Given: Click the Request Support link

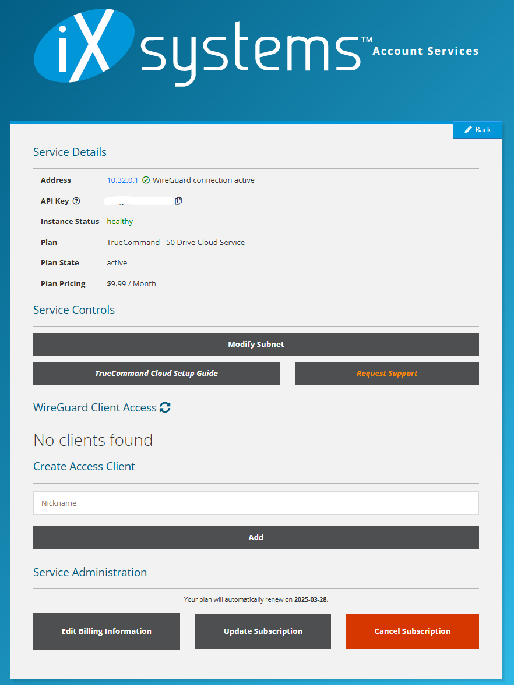Looking at the screenshot, I should click(386, 373).
